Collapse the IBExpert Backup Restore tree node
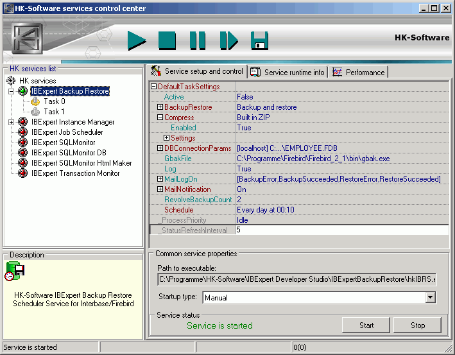This screenshot has width=455, height=355. tap(11, 91)
